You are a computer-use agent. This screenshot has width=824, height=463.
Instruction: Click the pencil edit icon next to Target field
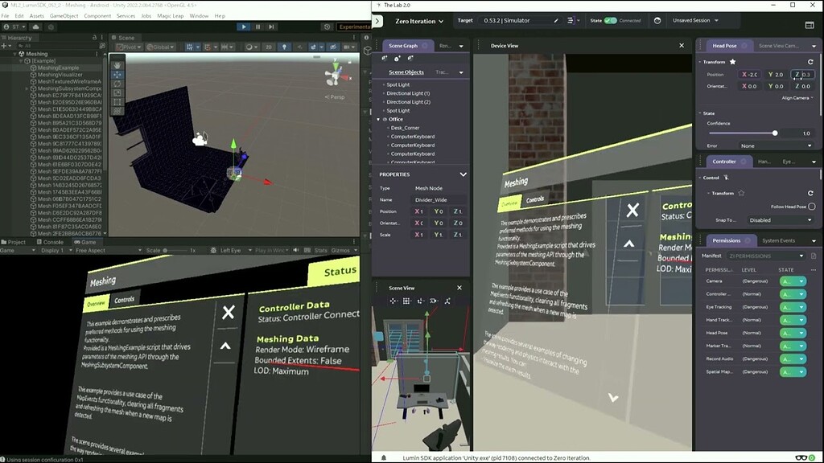[x=557, y=20]
